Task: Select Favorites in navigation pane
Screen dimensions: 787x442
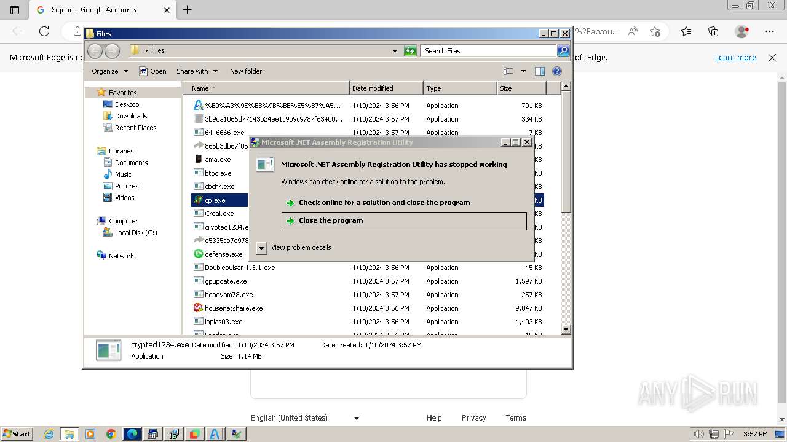Action: coord(122,93)
